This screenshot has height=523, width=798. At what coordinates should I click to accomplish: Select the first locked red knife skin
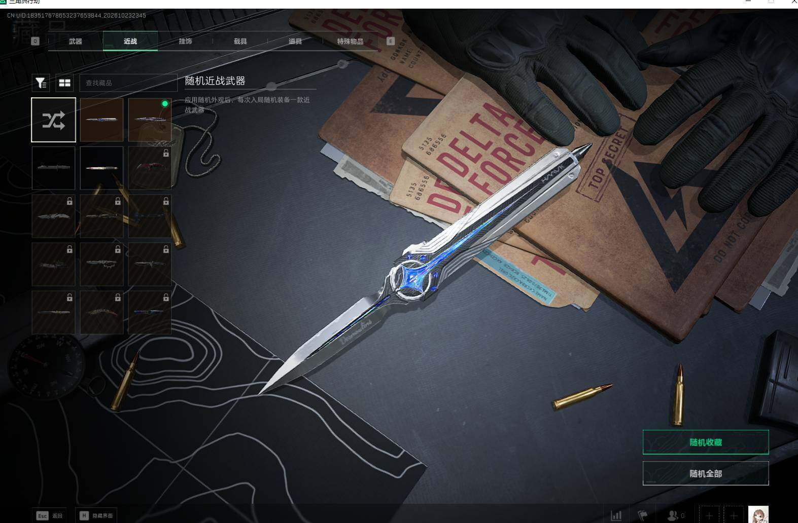(x=150, y=168)
